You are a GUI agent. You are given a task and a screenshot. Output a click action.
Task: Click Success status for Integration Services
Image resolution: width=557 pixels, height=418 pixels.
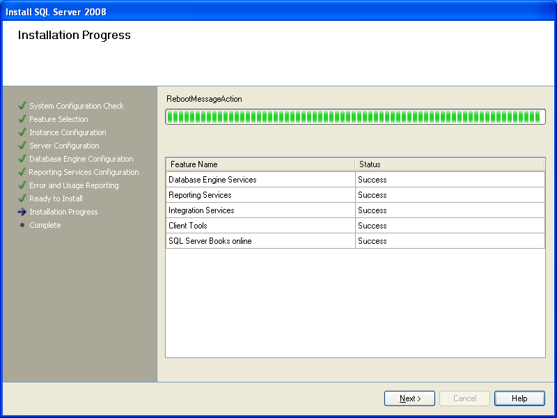click(x=372, y=210)
